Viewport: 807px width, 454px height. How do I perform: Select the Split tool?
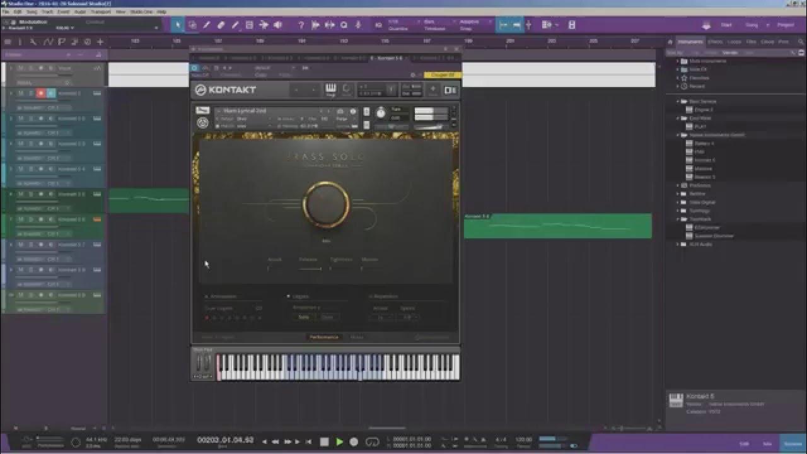207,25
